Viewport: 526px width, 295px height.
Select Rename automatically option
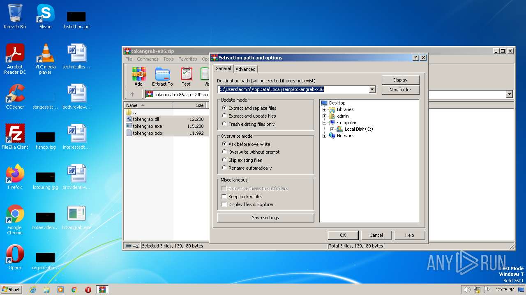coord(247,168)
